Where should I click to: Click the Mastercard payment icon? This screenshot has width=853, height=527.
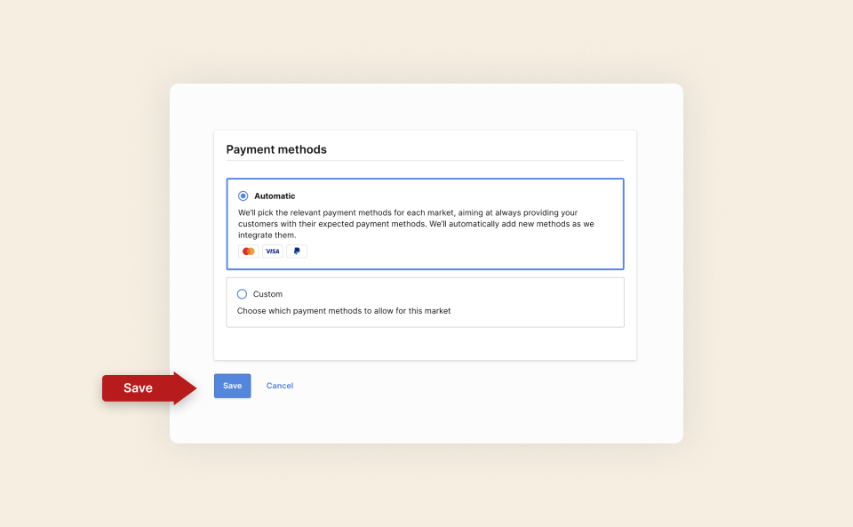pyautogui.click(x=249, y=252)
